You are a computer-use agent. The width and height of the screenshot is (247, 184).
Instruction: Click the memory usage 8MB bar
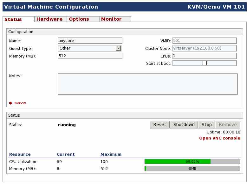192,168
